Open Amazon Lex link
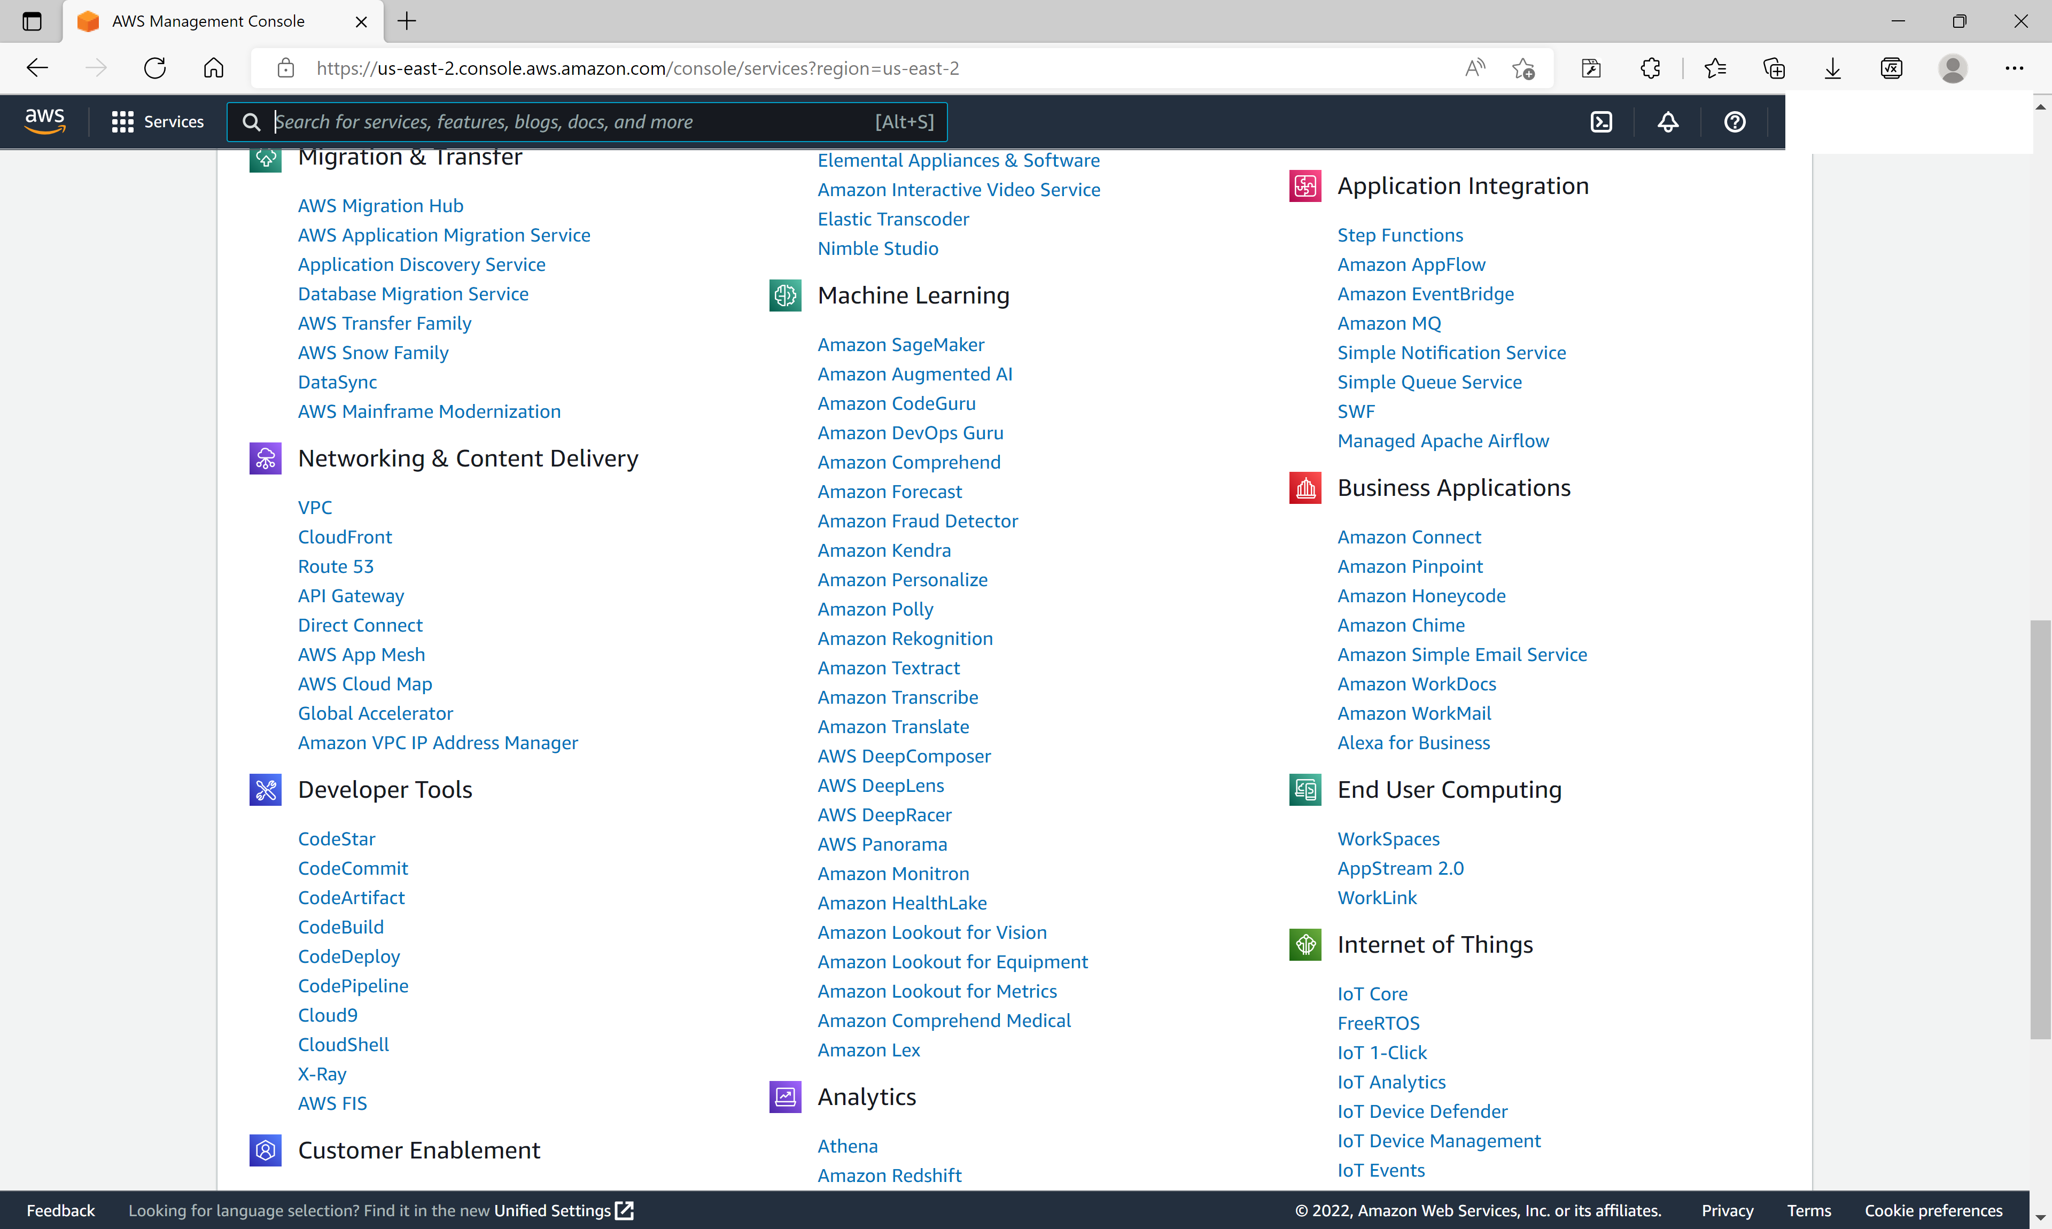The image size is (2052, 1229). 869,1050
